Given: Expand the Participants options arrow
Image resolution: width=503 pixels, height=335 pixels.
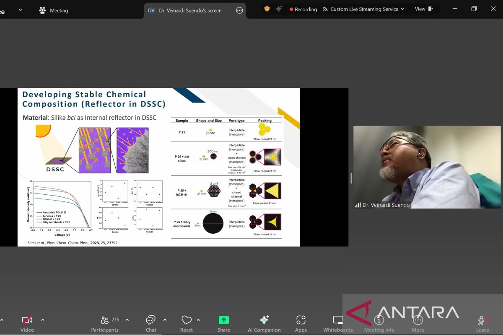Looking at the screenshot, I should (127, 320).
